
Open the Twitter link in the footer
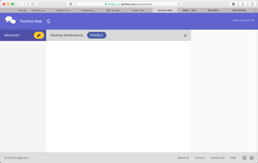coord(244,158)
